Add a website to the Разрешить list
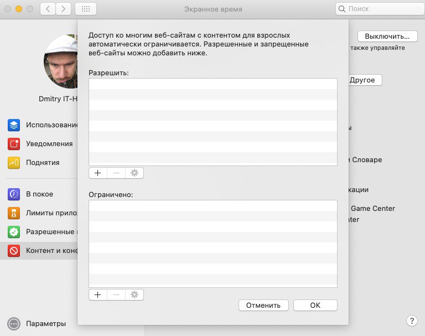Viewport: 425px width, 336px height. click(x=98, y=173)
